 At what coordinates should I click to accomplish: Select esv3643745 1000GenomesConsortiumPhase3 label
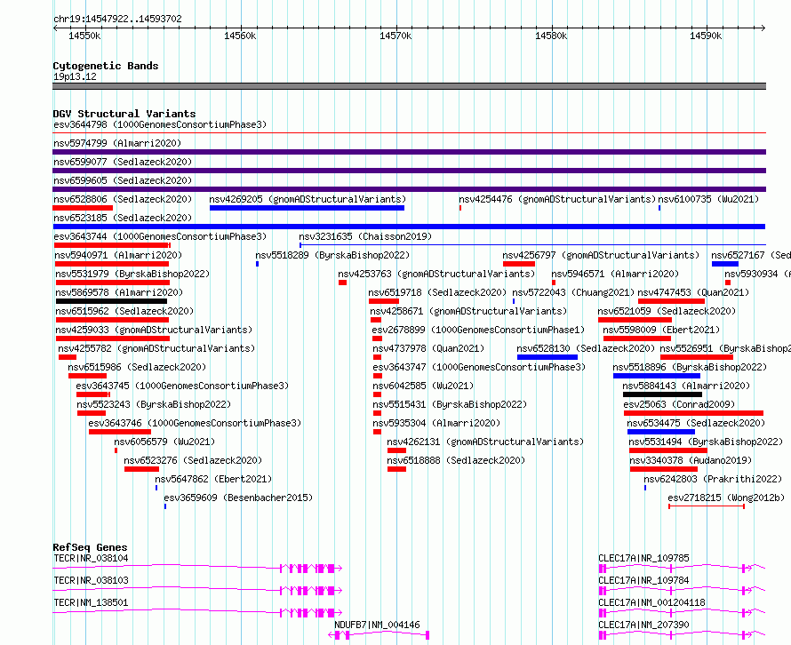(182, 386)
